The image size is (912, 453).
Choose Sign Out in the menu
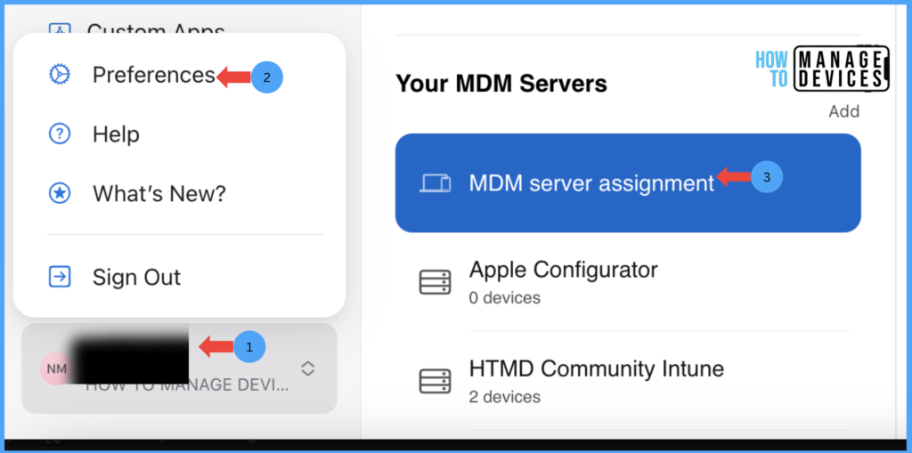[x=136, y=277]
